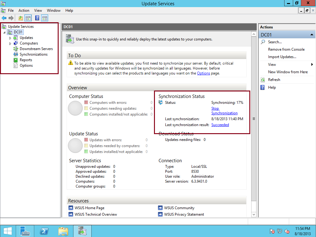Toggle the Show/Hide Console Tree icon
316x237 pixels.
tap(28, 18)
